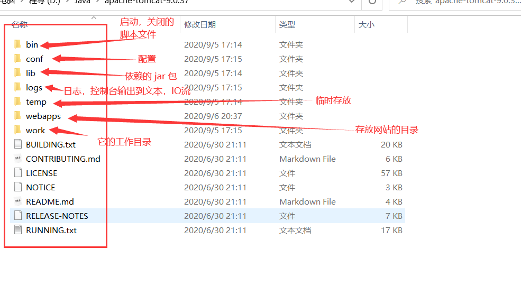
Task: Select the lib folder name
Action: tap(31, 73)
